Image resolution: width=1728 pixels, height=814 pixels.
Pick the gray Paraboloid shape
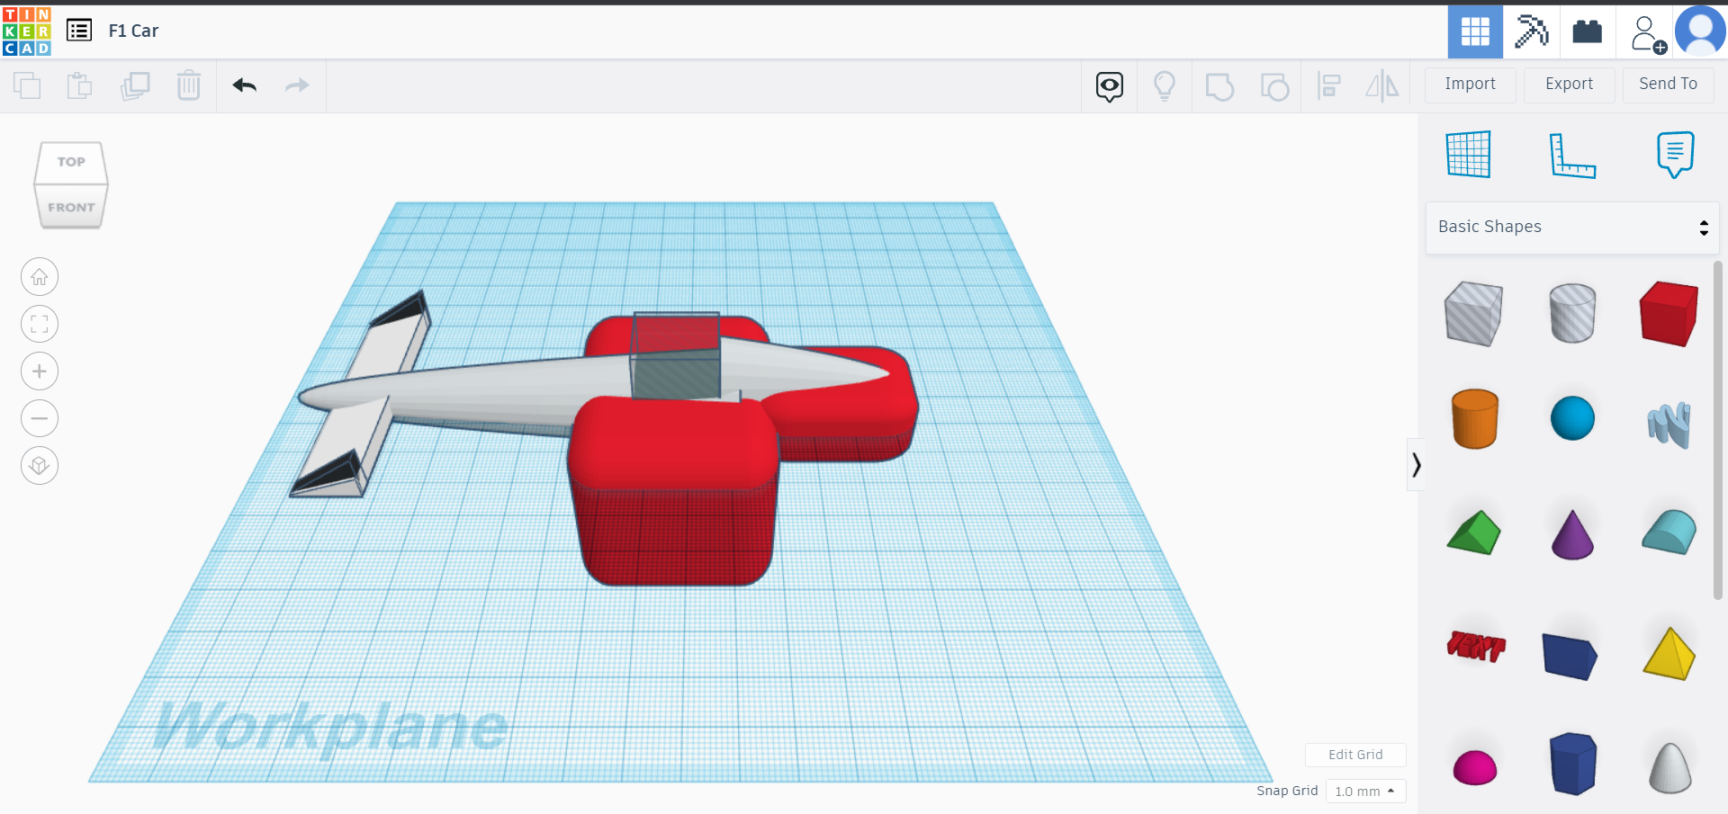pyautogui.click(x=1670, y=768)
